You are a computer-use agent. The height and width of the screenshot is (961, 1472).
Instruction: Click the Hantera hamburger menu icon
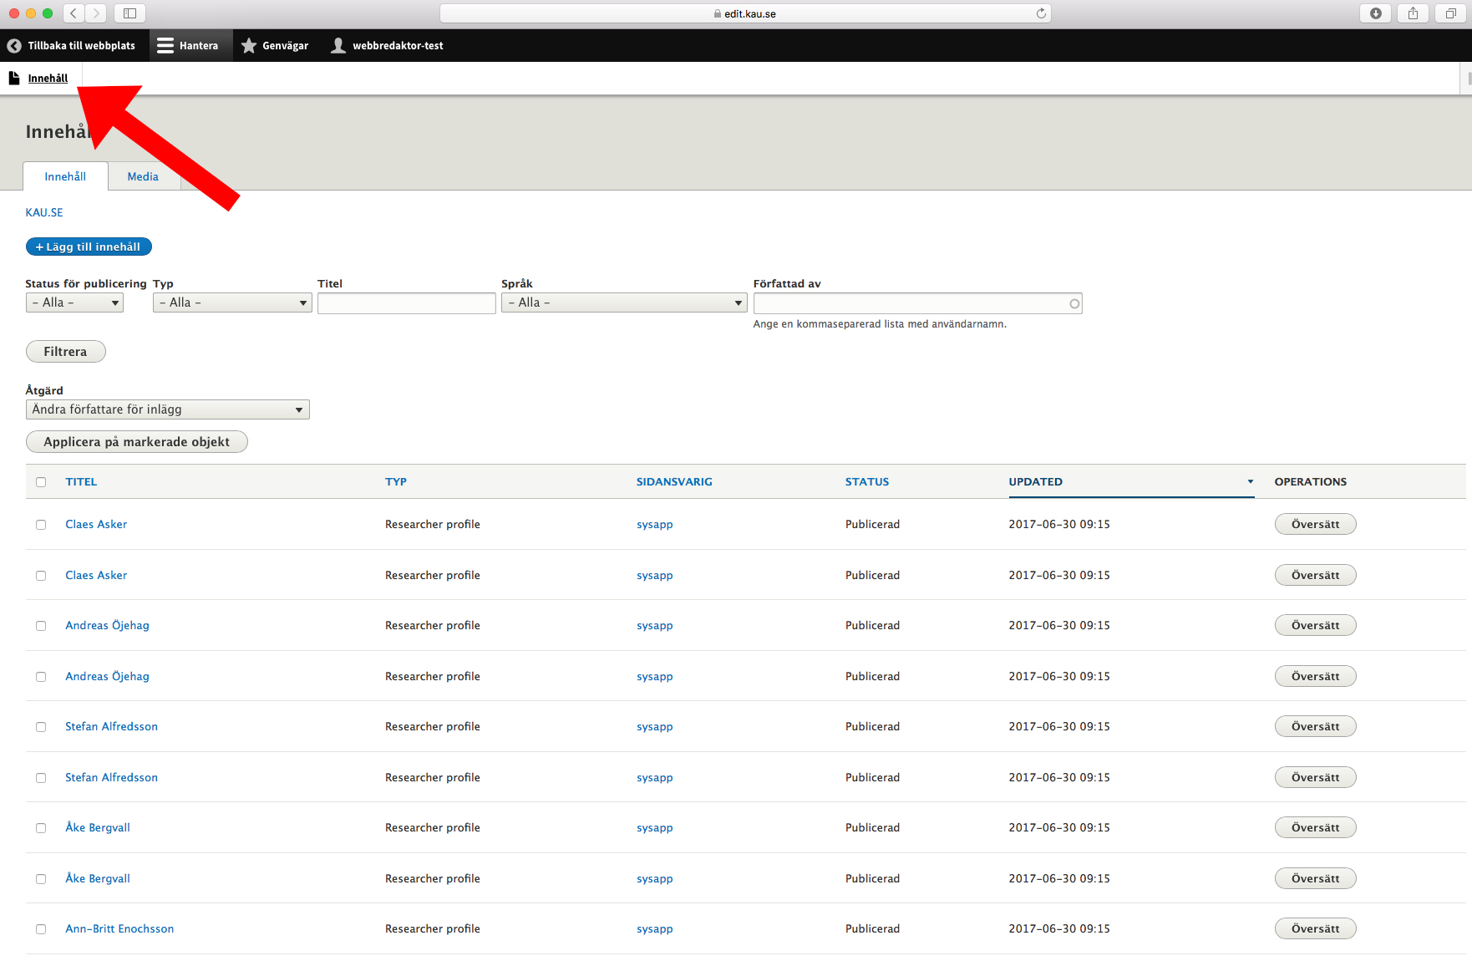pyautogui.click(x=165, y=46)
